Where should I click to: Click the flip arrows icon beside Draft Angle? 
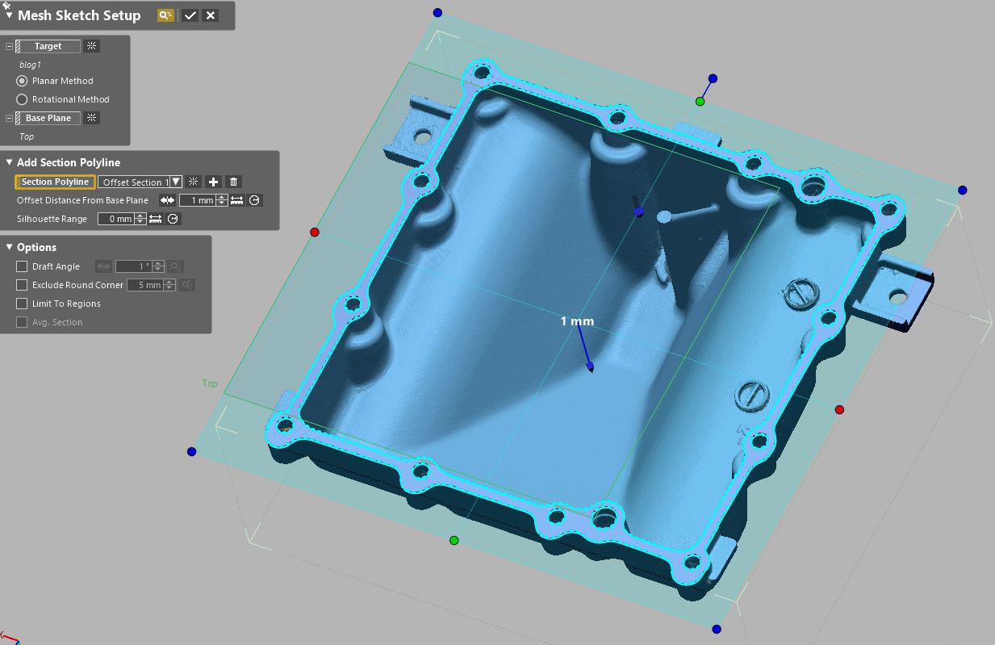(103, 266)
